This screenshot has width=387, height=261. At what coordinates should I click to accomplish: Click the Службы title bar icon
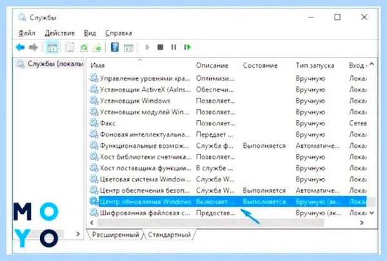(22, 17)
